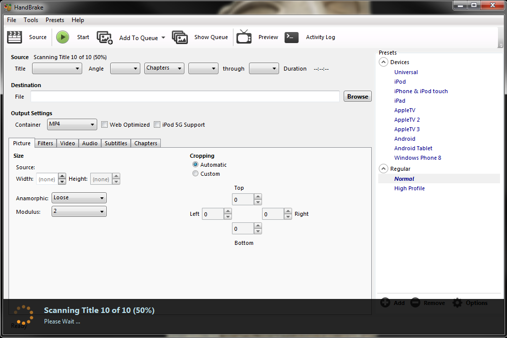Open Show Queue via its icon
Screen dimensions: 507x338
tap(180, 37)
